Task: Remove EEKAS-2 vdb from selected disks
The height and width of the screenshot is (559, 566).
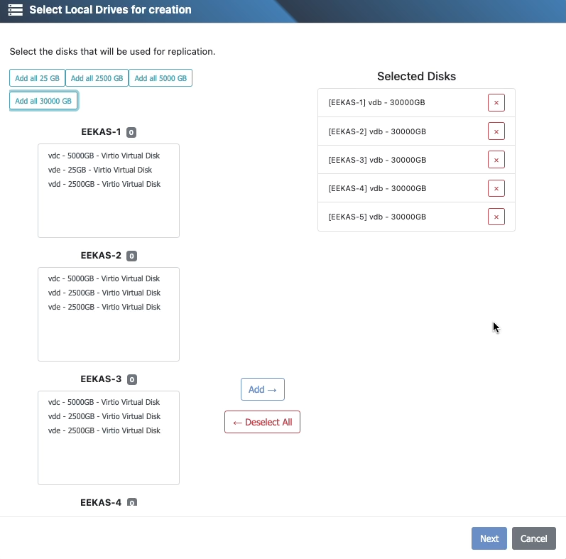Action: [x=496, y=131]
